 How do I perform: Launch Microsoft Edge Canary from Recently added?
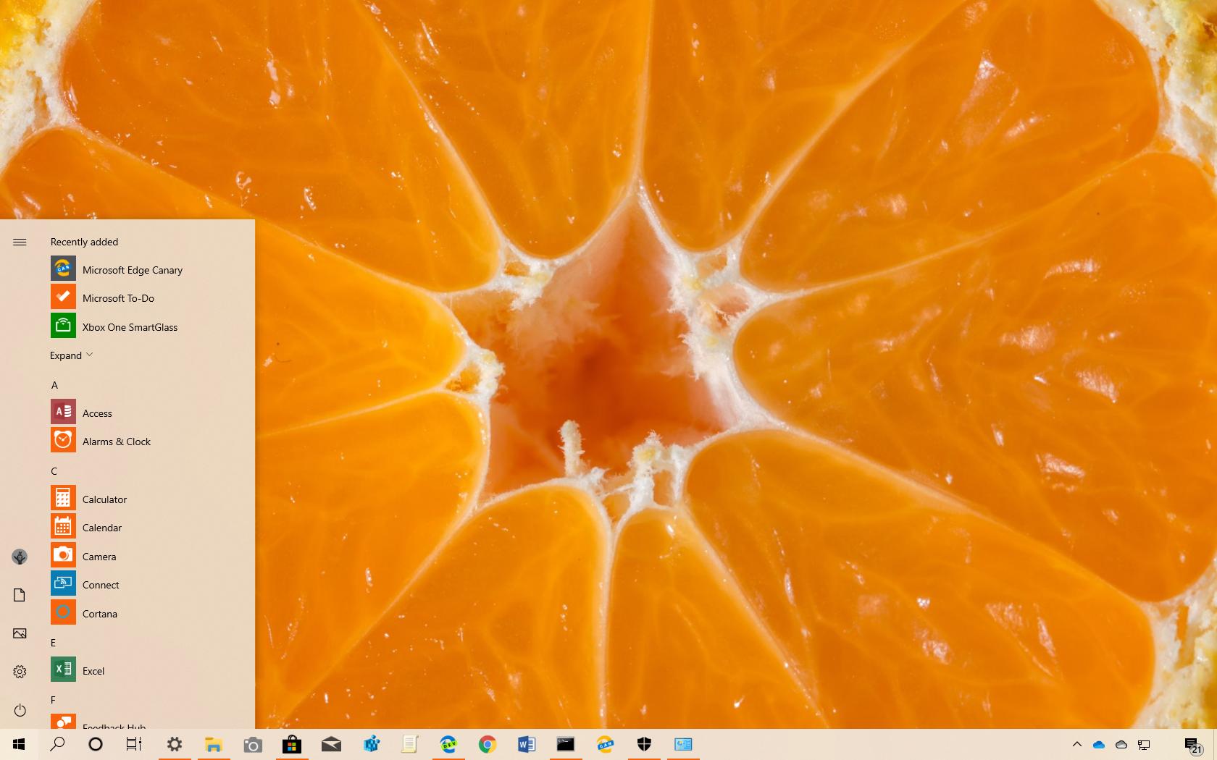(x=132, y=269)
